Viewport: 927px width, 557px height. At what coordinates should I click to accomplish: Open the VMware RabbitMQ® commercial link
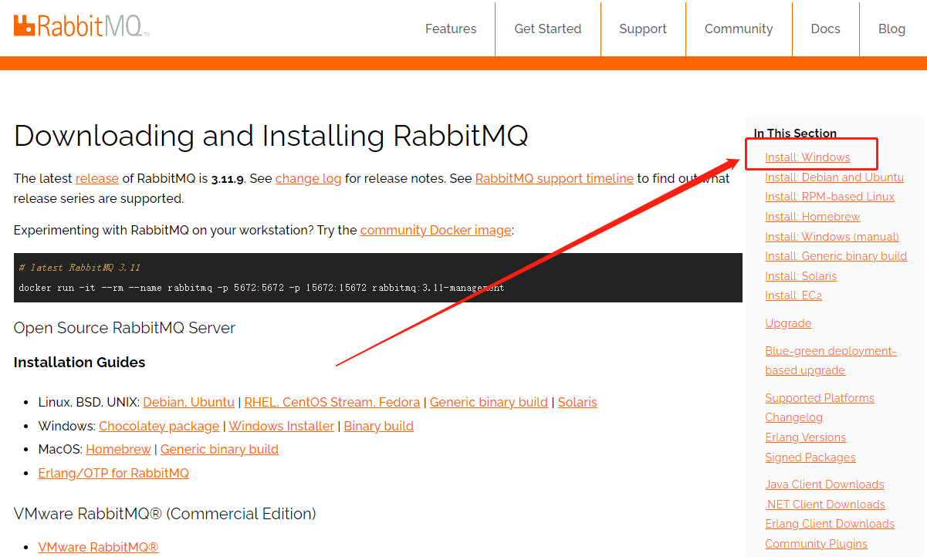point(98,547)
